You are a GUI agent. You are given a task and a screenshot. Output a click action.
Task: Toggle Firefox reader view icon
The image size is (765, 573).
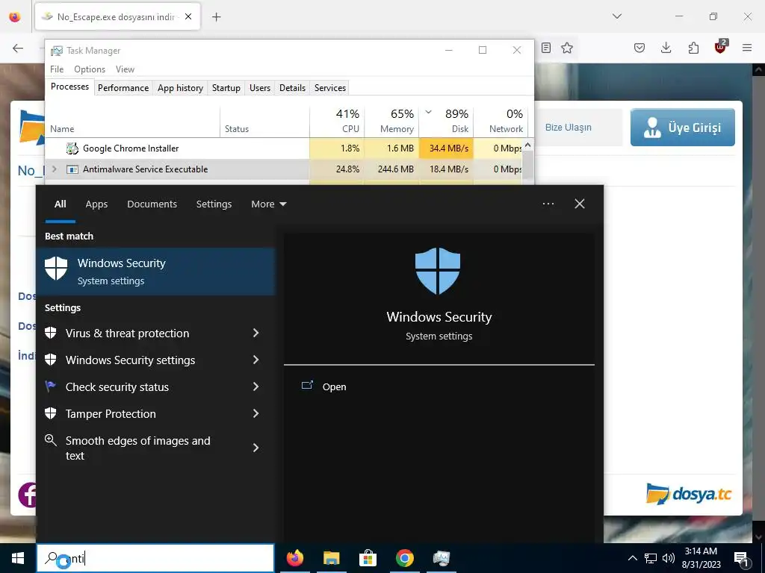tap(546, 48)
